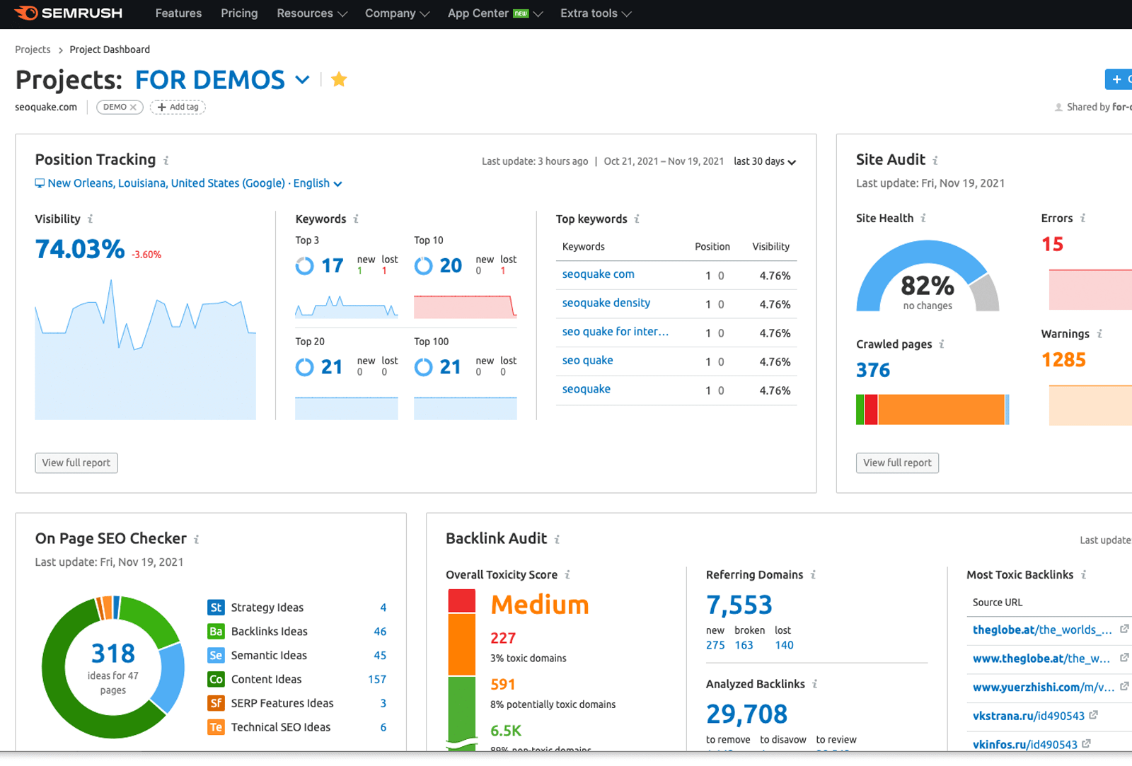
Task: Open theglobe.at backlink via external link icon
Action: [1125, 629]
